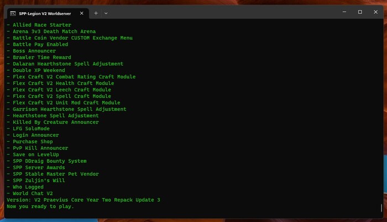Click the plain 'Hearthstone Spell Adjustment' line

pos(53,116)
